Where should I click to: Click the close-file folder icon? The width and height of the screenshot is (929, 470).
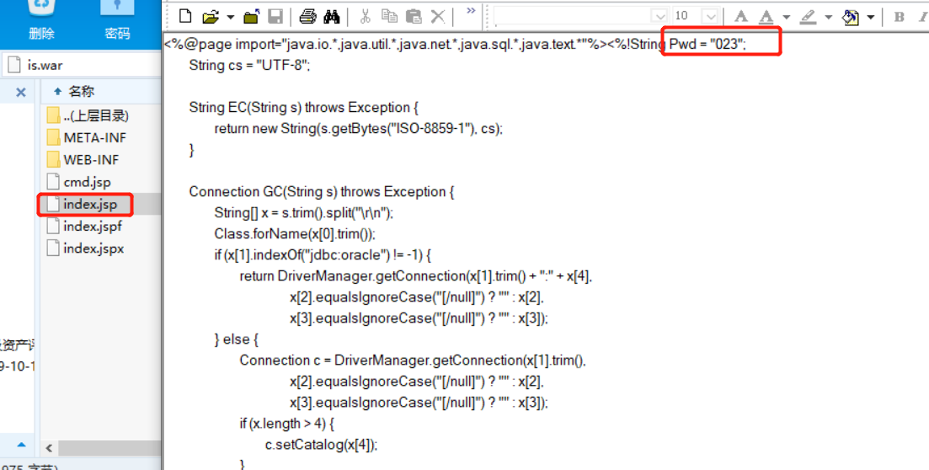[251, 17]
